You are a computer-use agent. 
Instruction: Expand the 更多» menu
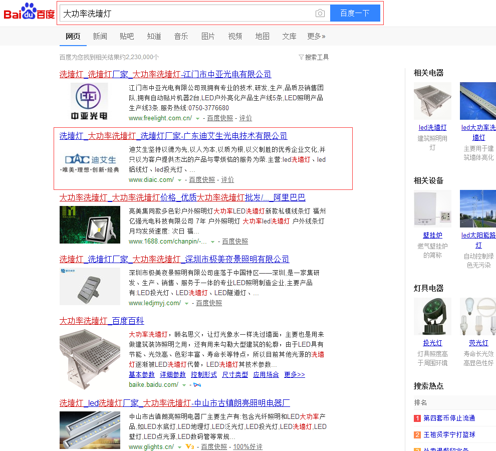coord(316,37)
